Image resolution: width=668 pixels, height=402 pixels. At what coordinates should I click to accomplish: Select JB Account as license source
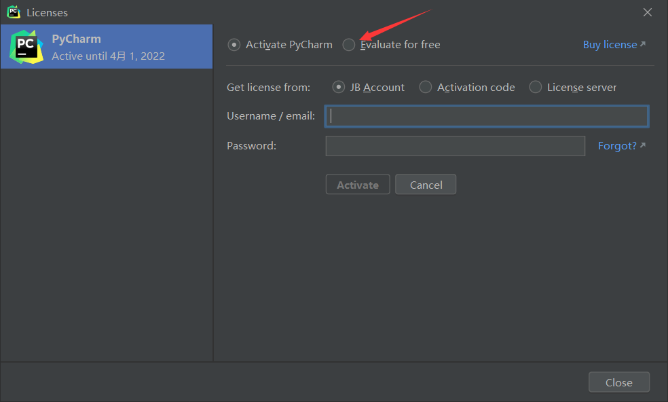pyautogui.click(x=339, y=87)
